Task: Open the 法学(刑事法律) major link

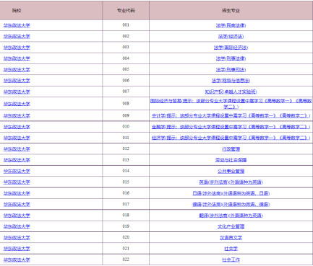Action: 231,58
